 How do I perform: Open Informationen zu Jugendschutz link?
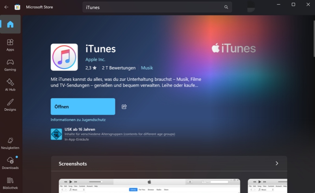point(78,120)
